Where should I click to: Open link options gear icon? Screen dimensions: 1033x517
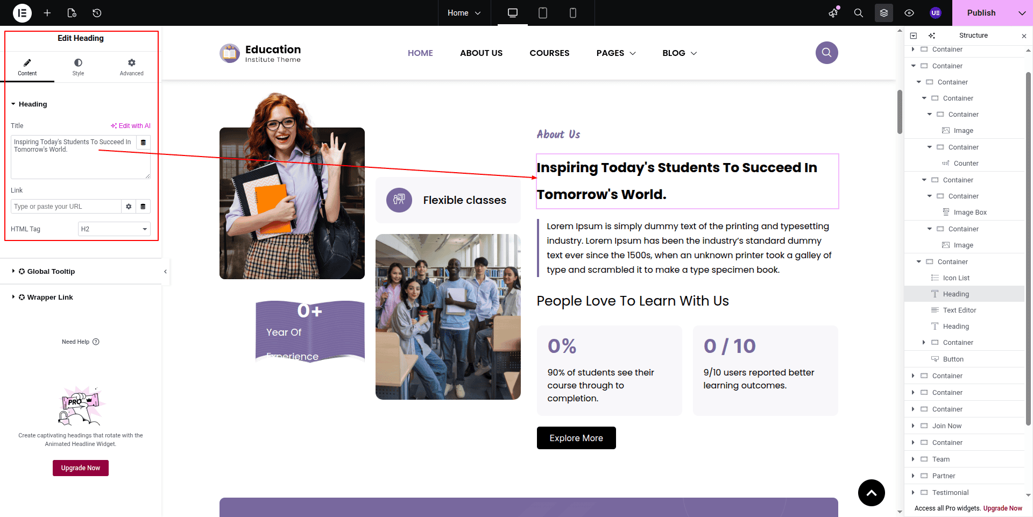pyautogui.click(x=129, y=207)
